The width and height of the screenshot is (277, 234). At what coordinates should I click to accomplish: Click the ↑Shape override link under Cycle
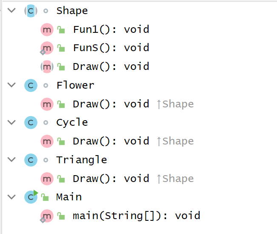click(x=175, y=141)
